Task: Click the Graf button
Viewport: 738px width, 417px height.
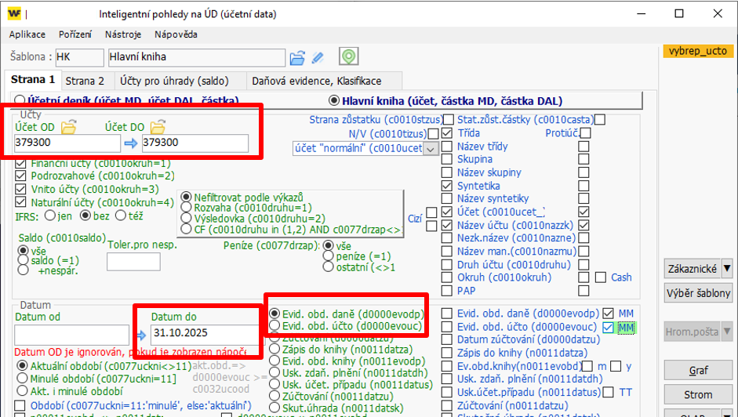Action: (698, 371)
